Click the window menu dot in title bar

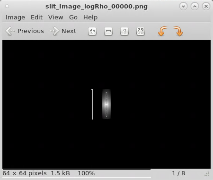coord(7,6)
